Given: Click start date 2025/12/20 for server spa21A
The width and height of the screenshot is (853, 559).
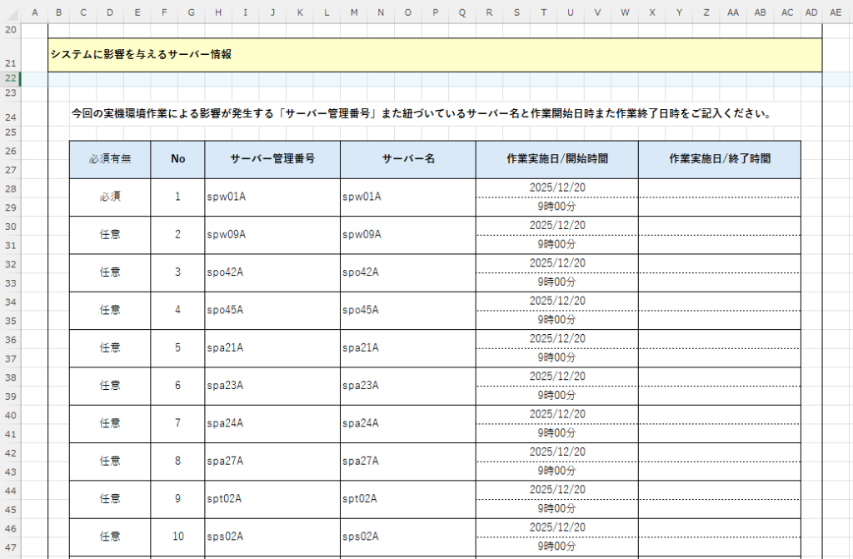Looking at the screenshot, I should 556,338.
